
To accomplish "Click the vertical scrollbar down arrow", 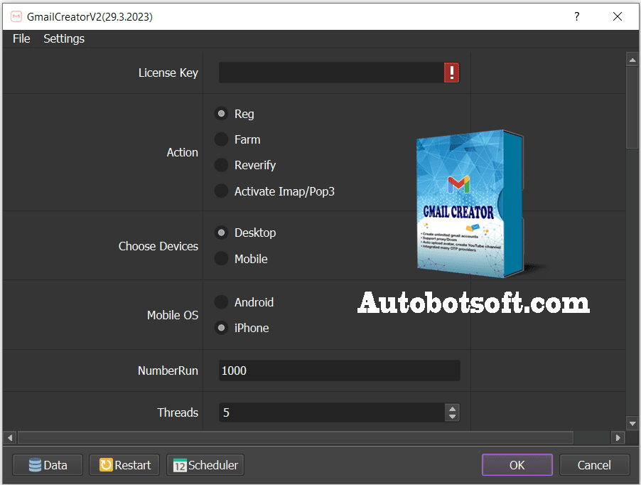I will tap(632, 424).
